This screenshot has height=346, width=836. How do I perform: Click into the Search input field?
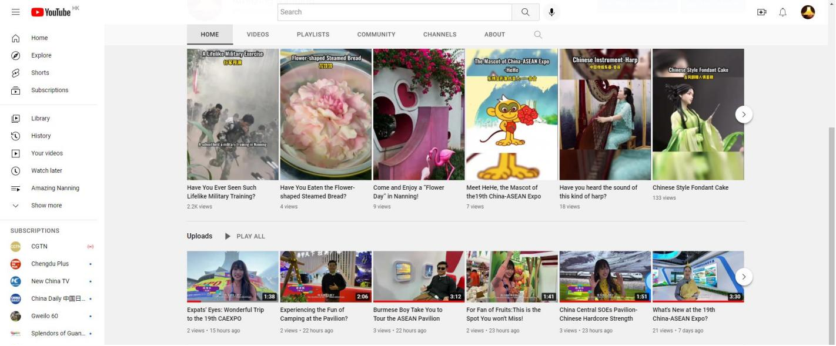[x=394, y=12]
